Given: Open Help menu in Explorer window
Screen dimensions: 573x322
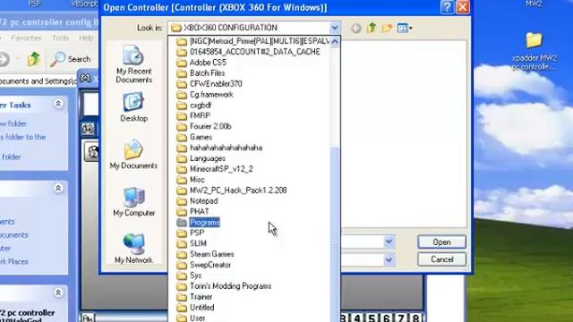Looking at the screenshot, I should coord(86,38).
